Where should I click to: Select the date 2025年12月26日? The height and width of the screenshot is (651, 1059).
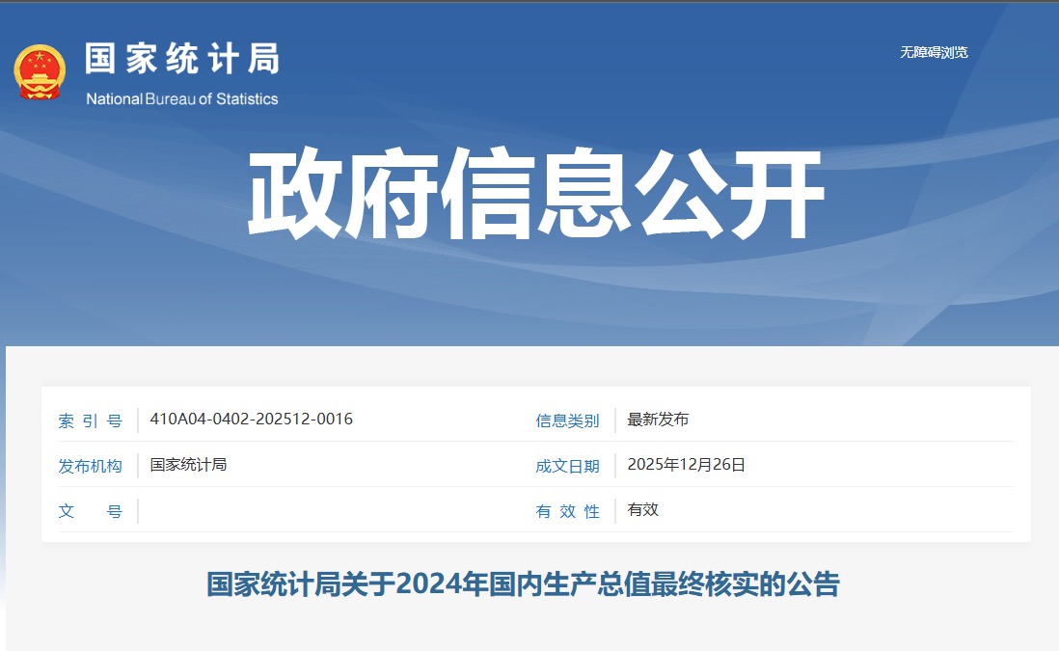pyautogui.click(x=686, y=465)
